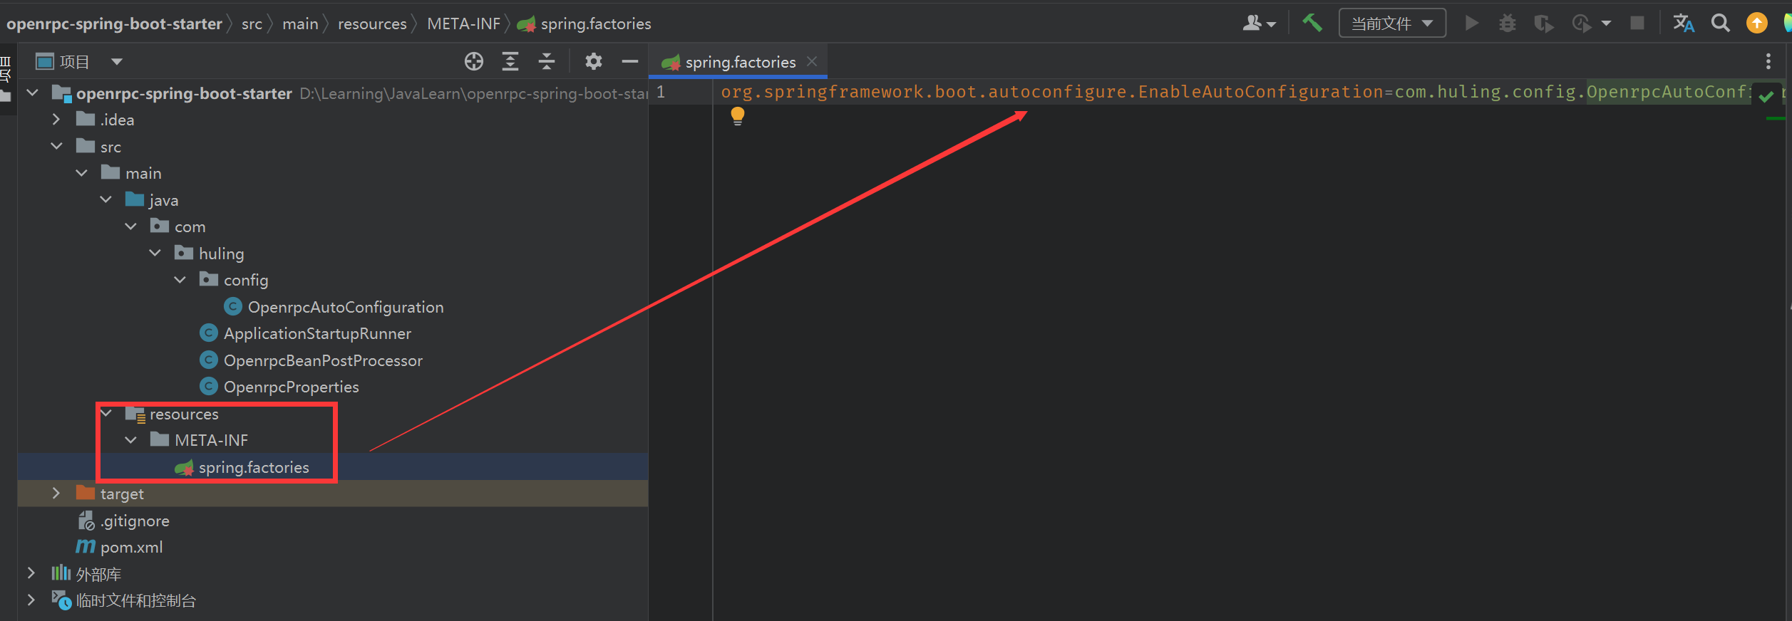This screenshot has width=1792, height=621.
Task: Run with coverage icon
Action: click(x=1543, y=24)
